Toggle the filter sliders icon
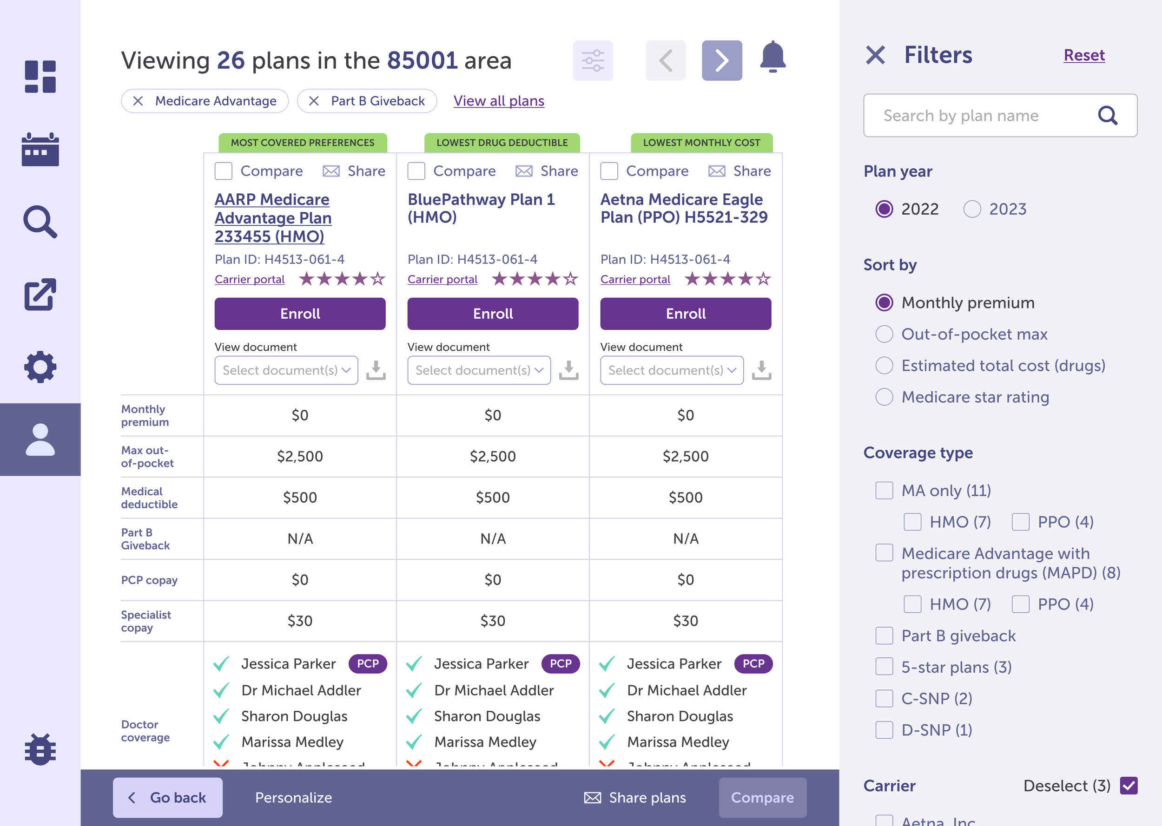Viewport: 1162px width, 826px height. click(593, 60)
